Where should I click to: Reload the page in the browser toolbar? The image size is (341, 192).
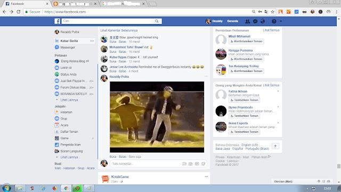click(19, 12)
